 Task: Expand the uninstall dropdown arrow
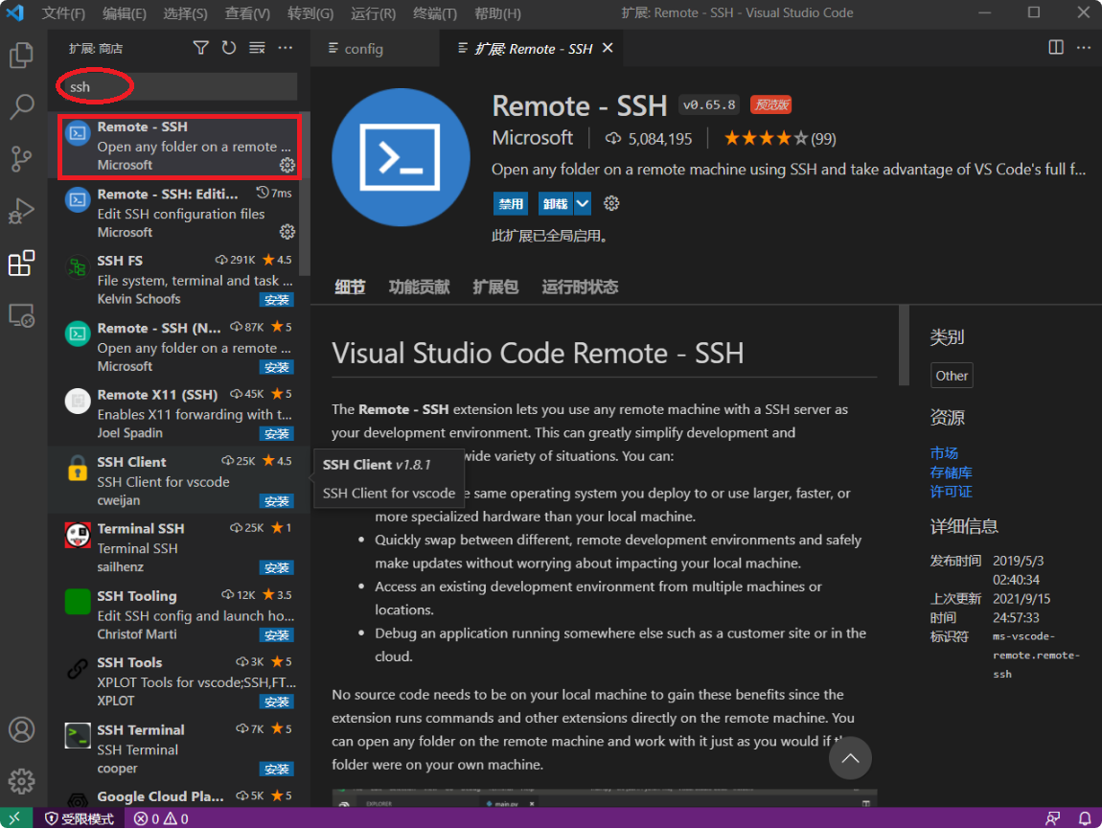click(583, 204)
